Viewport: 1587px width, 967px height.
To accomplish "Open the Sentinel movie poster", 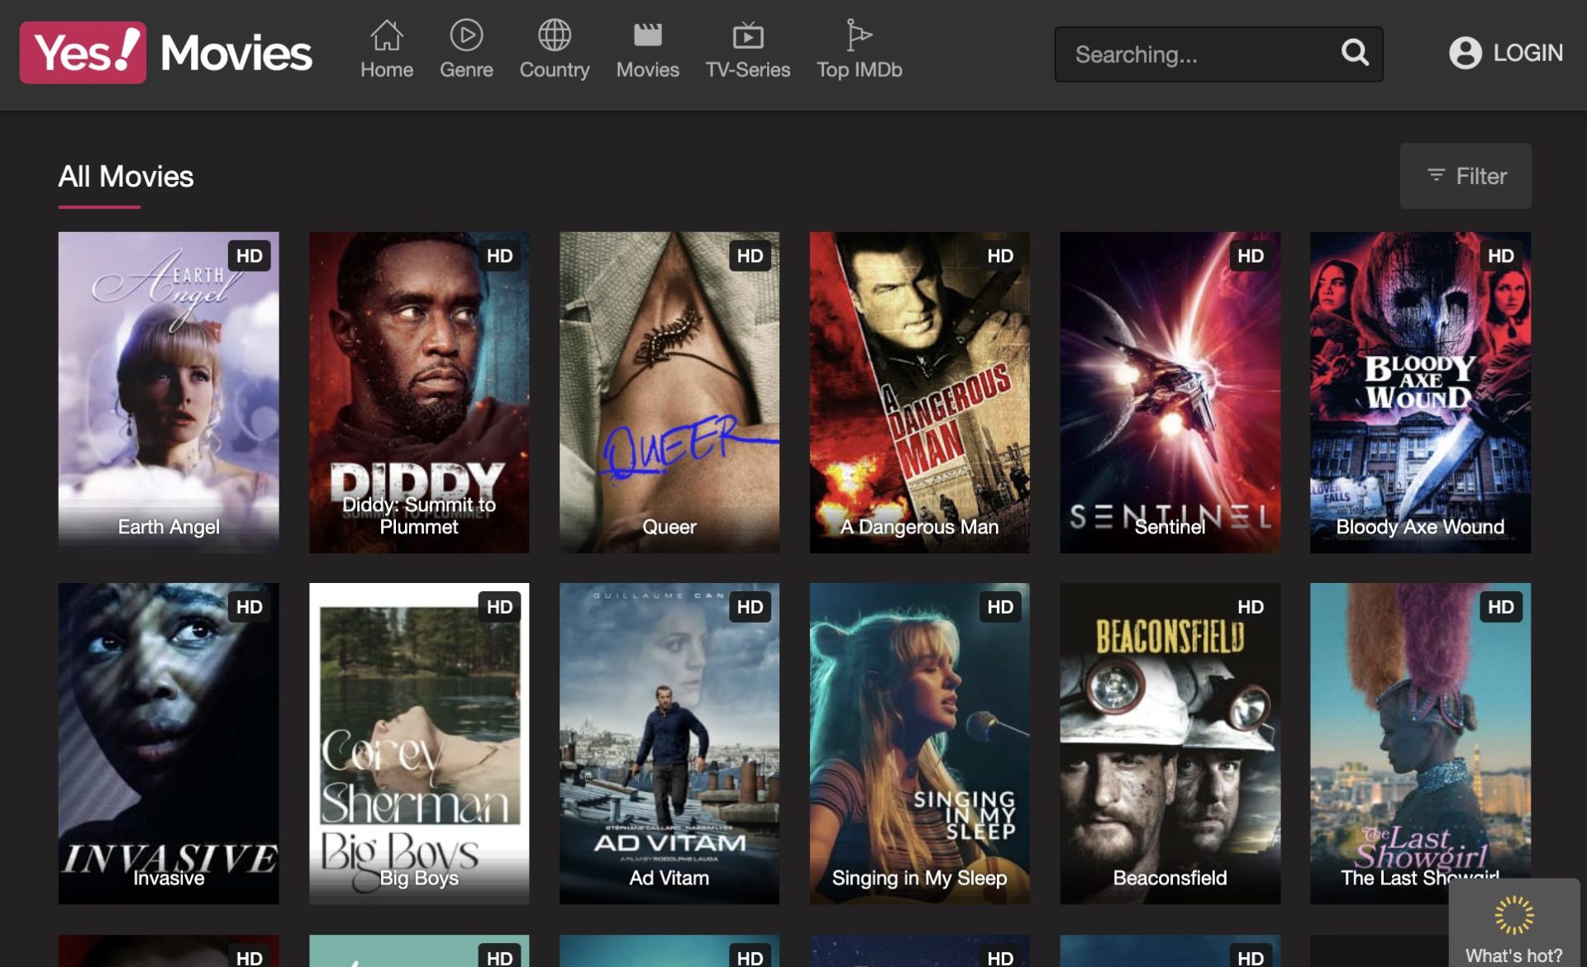I will pyautogui.click(x=1170, y=392).
